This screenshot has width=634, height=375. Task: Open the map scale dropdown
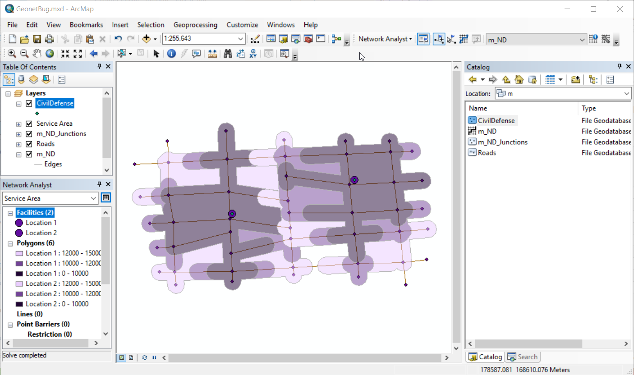[241, 39]
